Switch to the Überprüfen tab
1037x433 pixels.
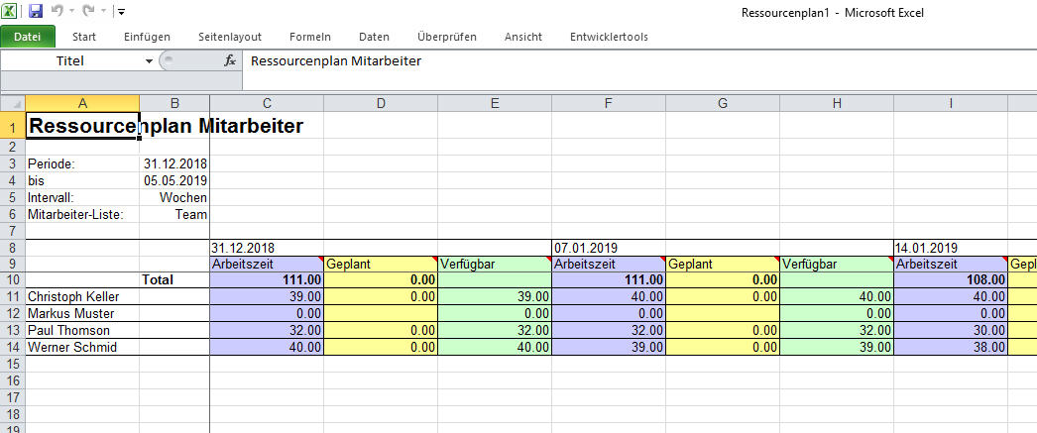tap(447, 37)
